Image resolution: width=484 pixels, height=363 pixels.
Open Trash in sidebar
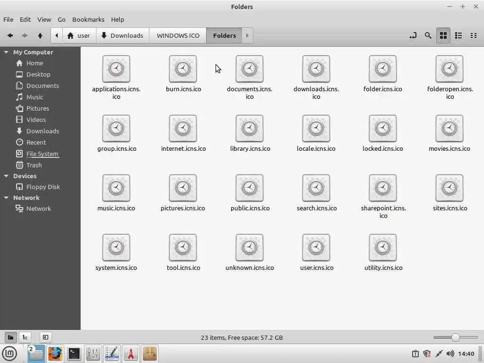point(34,165)
